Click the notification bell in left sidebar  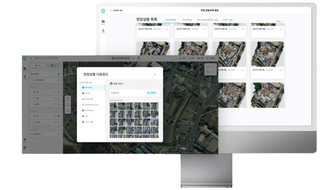[25, 139]
